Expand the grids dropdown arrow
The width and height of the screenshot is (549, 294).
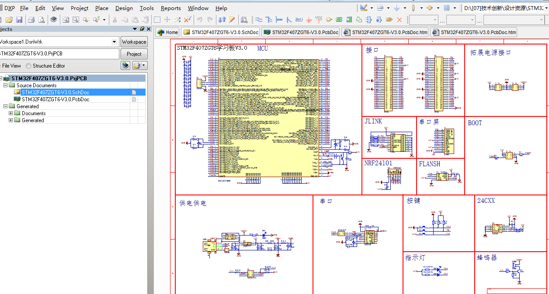455,8
